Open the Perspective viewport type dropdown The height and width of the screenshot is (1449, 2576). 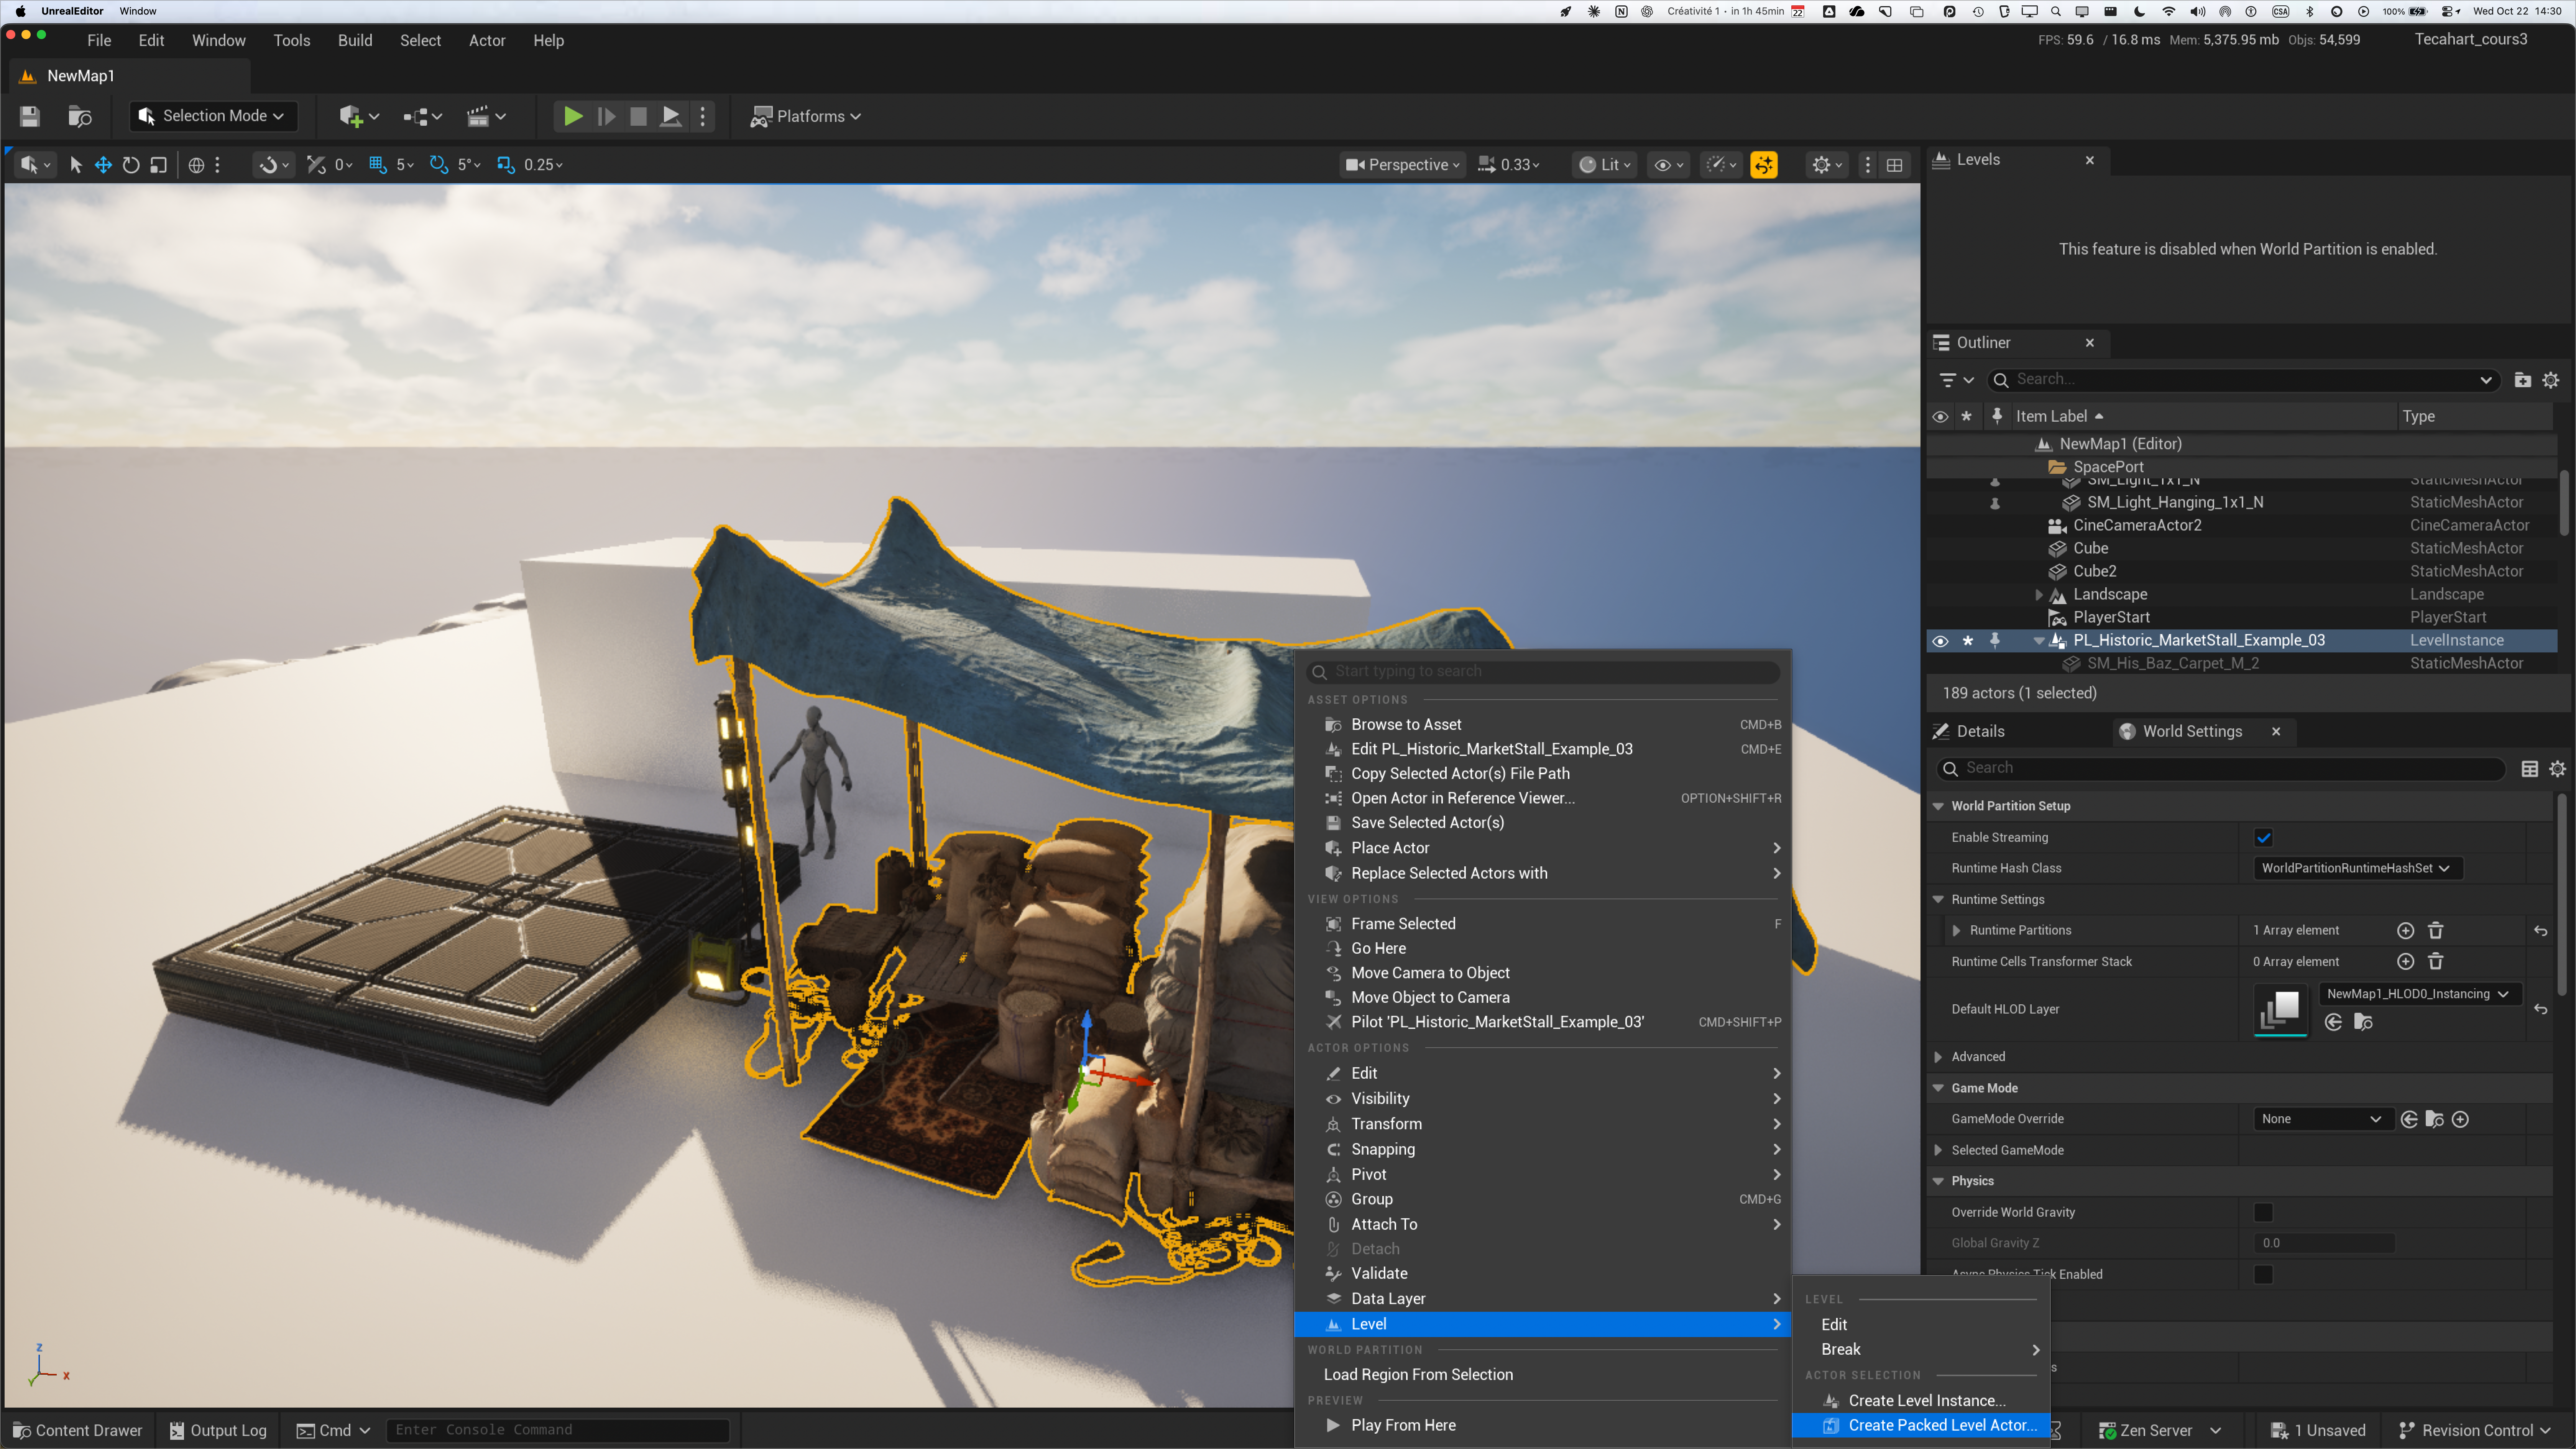point(1403,165)
